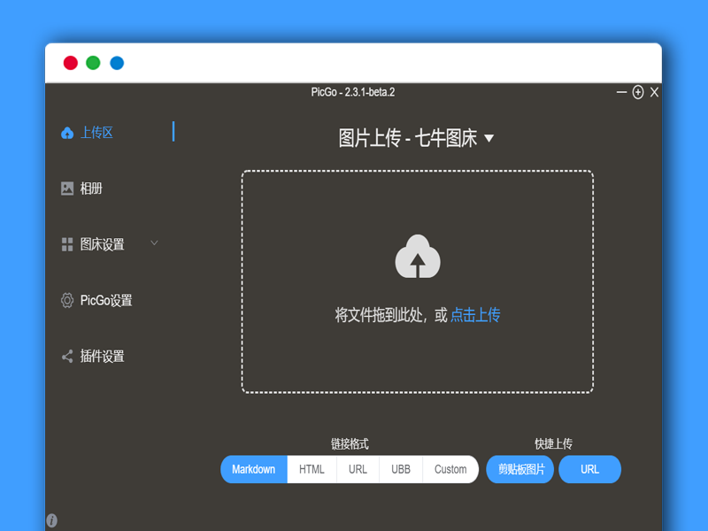This screenshot has height=531, width=708.
Task: Select Markdown link format
Action: [254, 469]
